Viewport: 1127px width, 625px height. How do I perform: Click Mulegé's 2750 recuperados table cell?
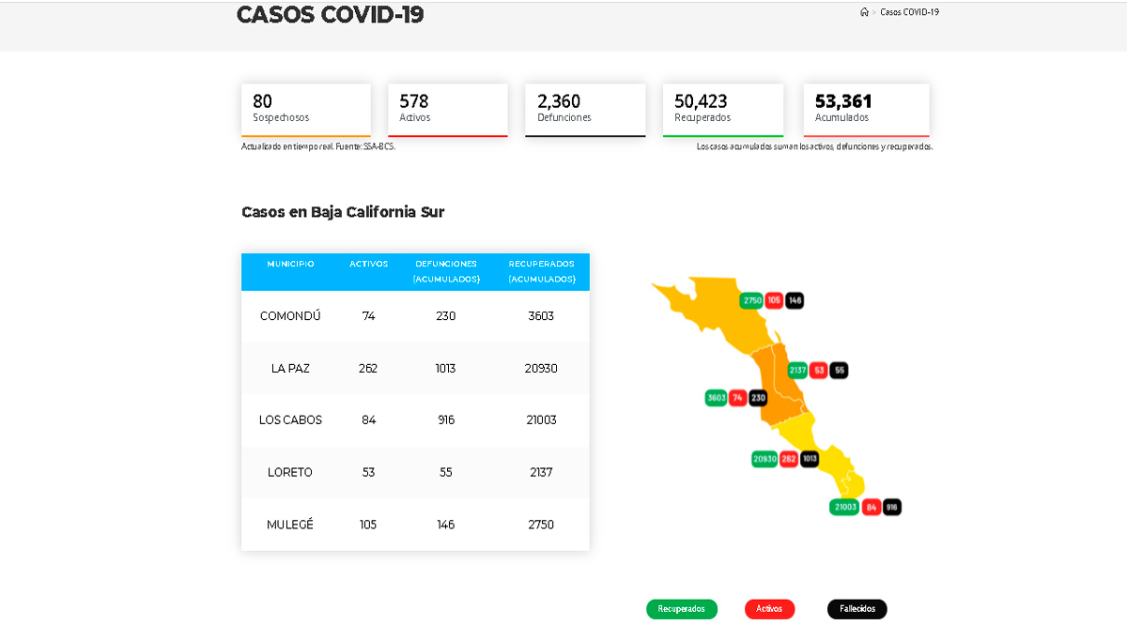[542, 524]
